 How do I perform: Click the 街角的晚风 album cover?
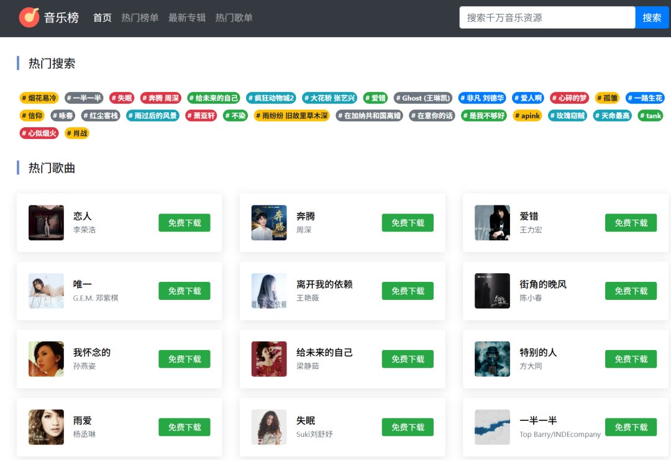[492, 291]
